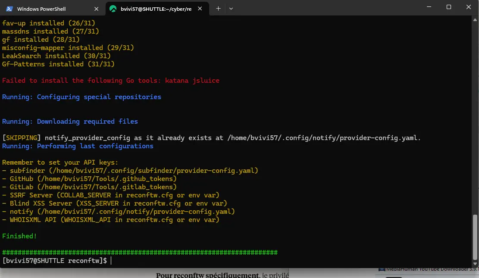This screenshot has width=479, height=278.
Task: Click the 'Failed to install the following Go tools' line
Action: pyautogui.click(x=110, y=81)
